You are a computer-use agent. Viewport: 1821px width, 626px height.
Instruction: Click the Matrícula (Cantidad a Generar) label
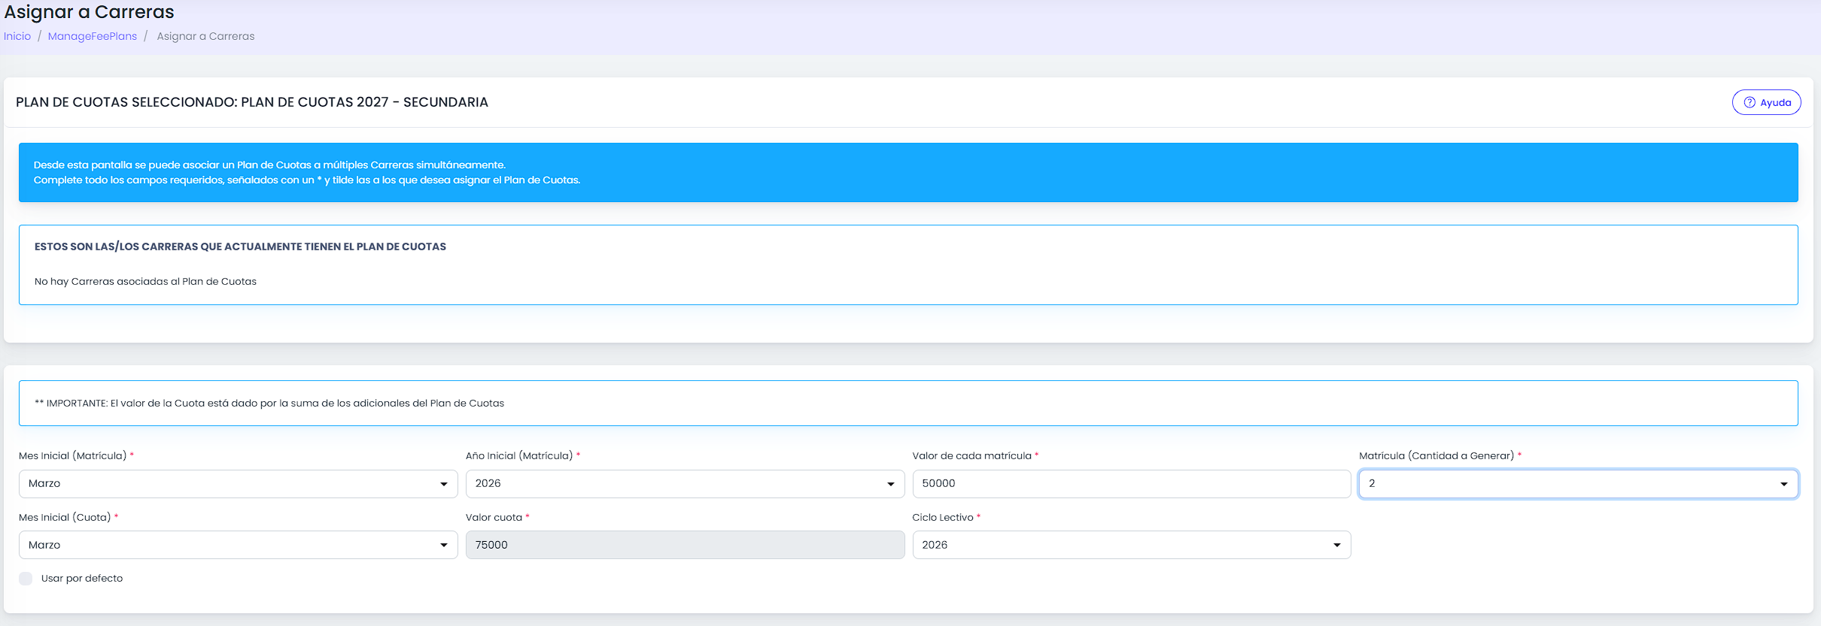click(x=1436, y=456)
